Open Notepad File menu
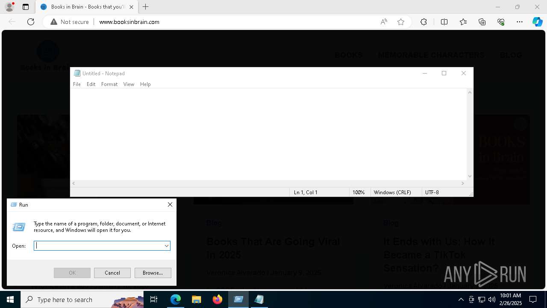547x308 pixels. click(x=77, y=84)
